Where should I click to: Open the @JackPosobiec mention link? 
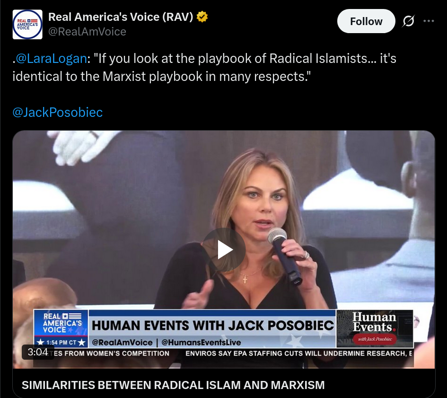click(58, 113)
